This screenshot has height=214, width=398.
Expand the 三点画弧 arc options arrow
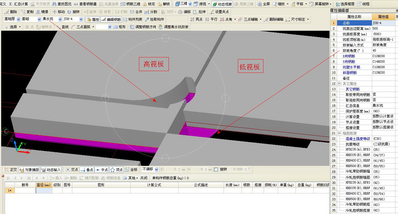(x=93, y=27)
